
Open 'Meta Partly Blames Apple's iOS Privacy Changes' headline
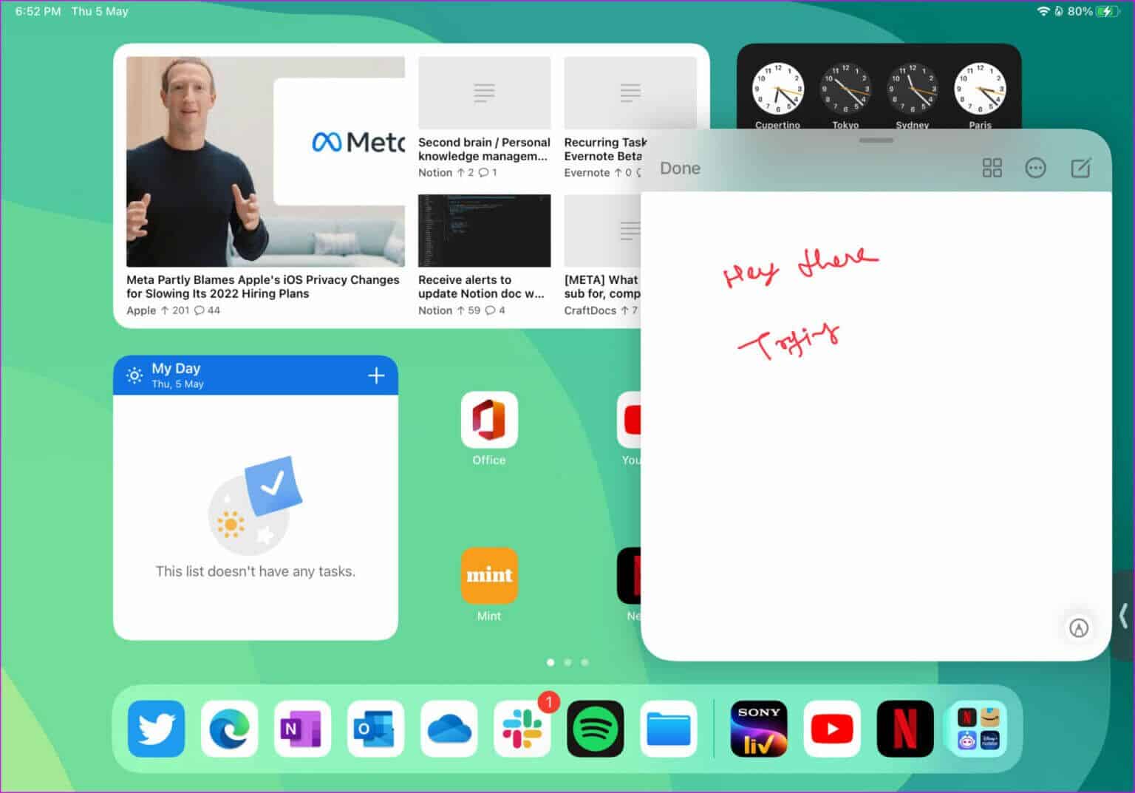coord(262,287)
